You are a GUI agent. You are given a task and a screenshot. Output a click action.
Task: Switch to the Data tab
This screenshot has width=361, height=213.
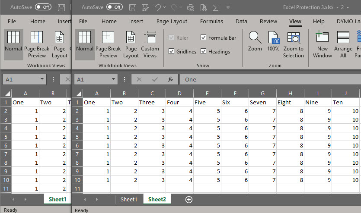coord(241,22)
